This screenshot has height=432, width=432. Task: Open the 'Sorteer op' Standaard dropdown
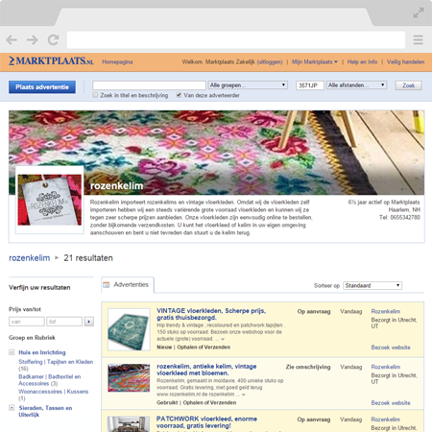point(372,285)
